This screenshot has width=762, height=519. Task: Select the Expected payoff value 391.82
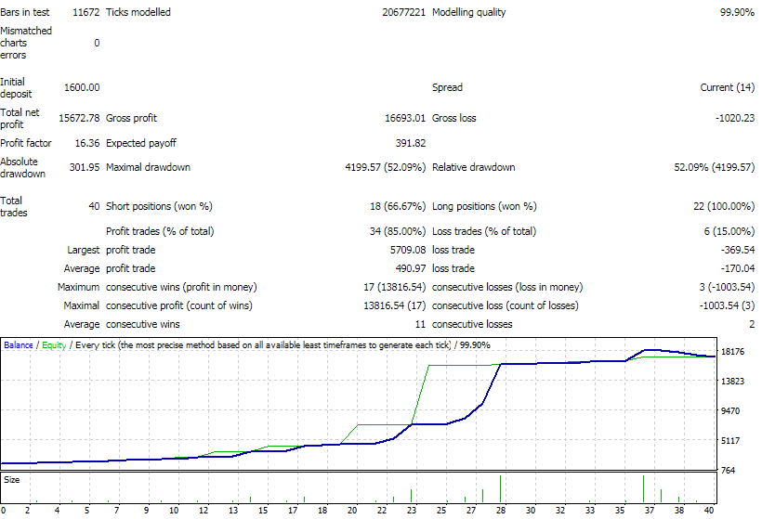(410, 143)
